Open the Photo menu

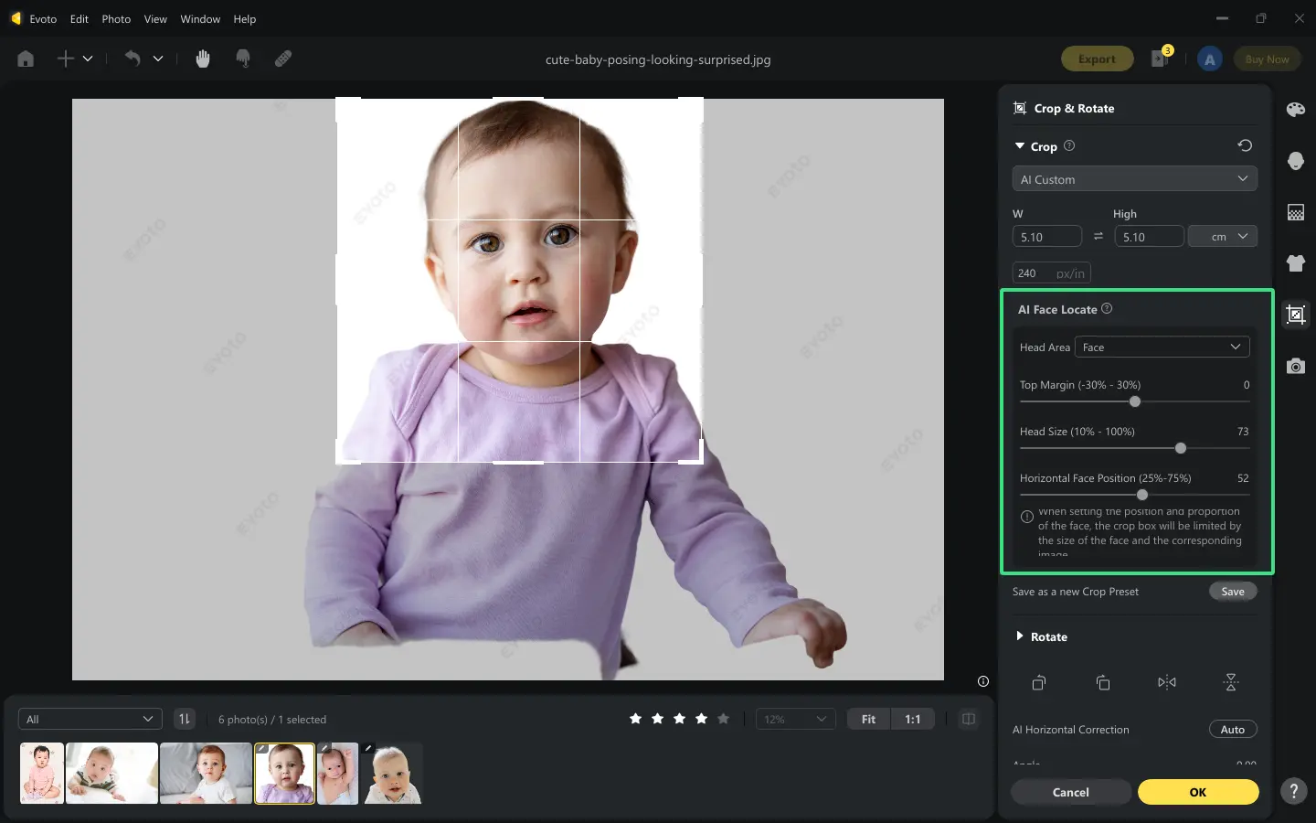(x=116, y=18)
